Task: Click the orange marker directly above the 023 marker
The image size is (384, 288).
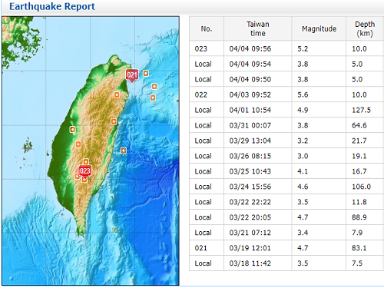Action: 86,162
